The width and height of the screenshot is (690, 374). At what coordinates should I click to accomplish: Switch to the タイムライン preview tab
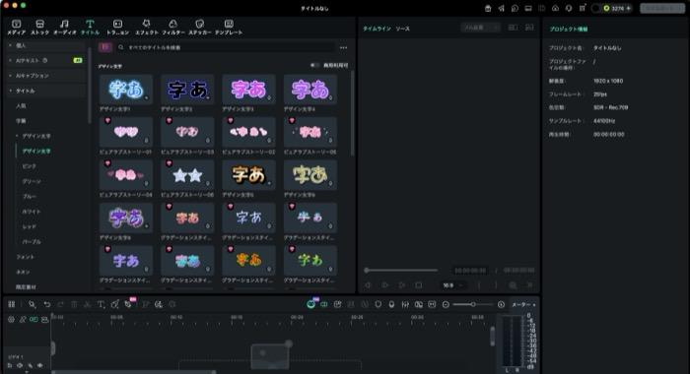click(377, 29)
